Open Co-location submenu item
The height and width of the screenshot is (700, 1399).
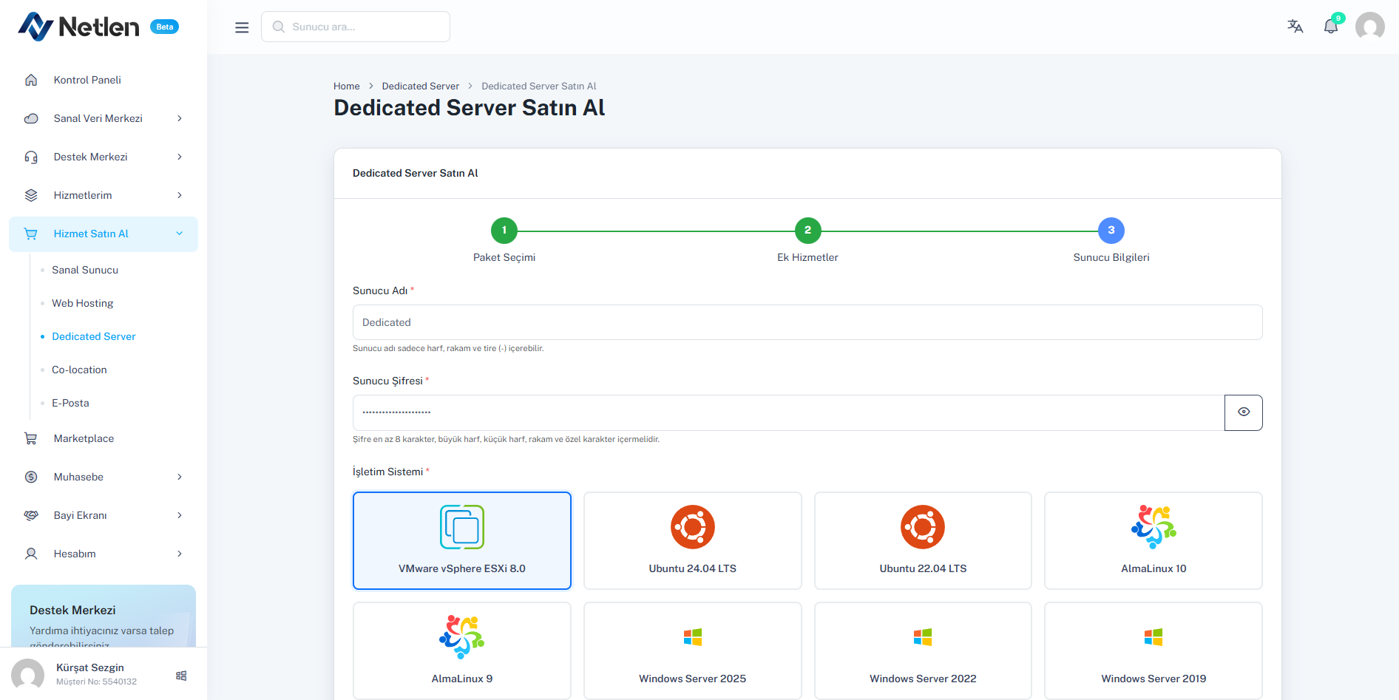[79, 370]
